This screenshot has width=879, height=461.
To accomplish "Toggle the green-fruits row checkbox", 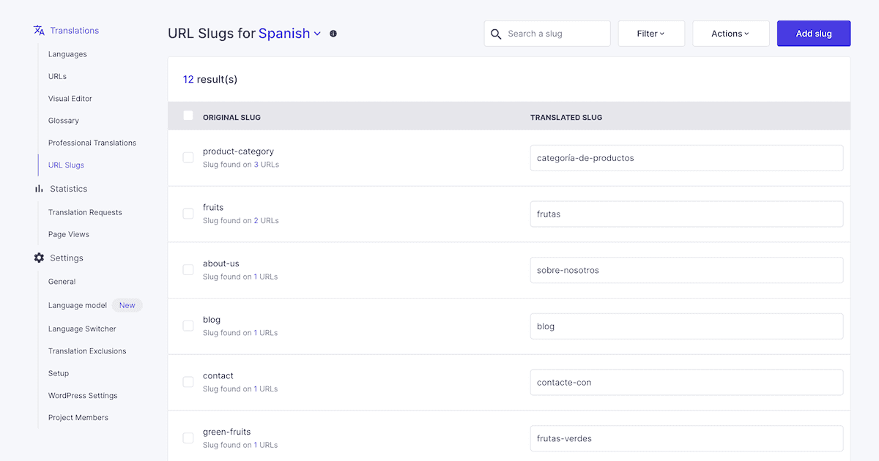I will (188, 438).
